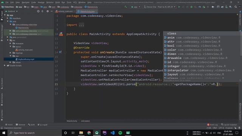Open Android Studio from the Windows taskbar
This screenshot has height=136, width=242.
point(97,133)
